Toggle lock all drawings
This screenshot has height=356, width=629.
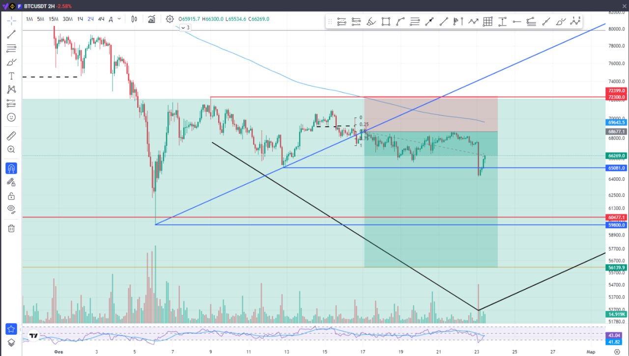[x=11, y=196]
